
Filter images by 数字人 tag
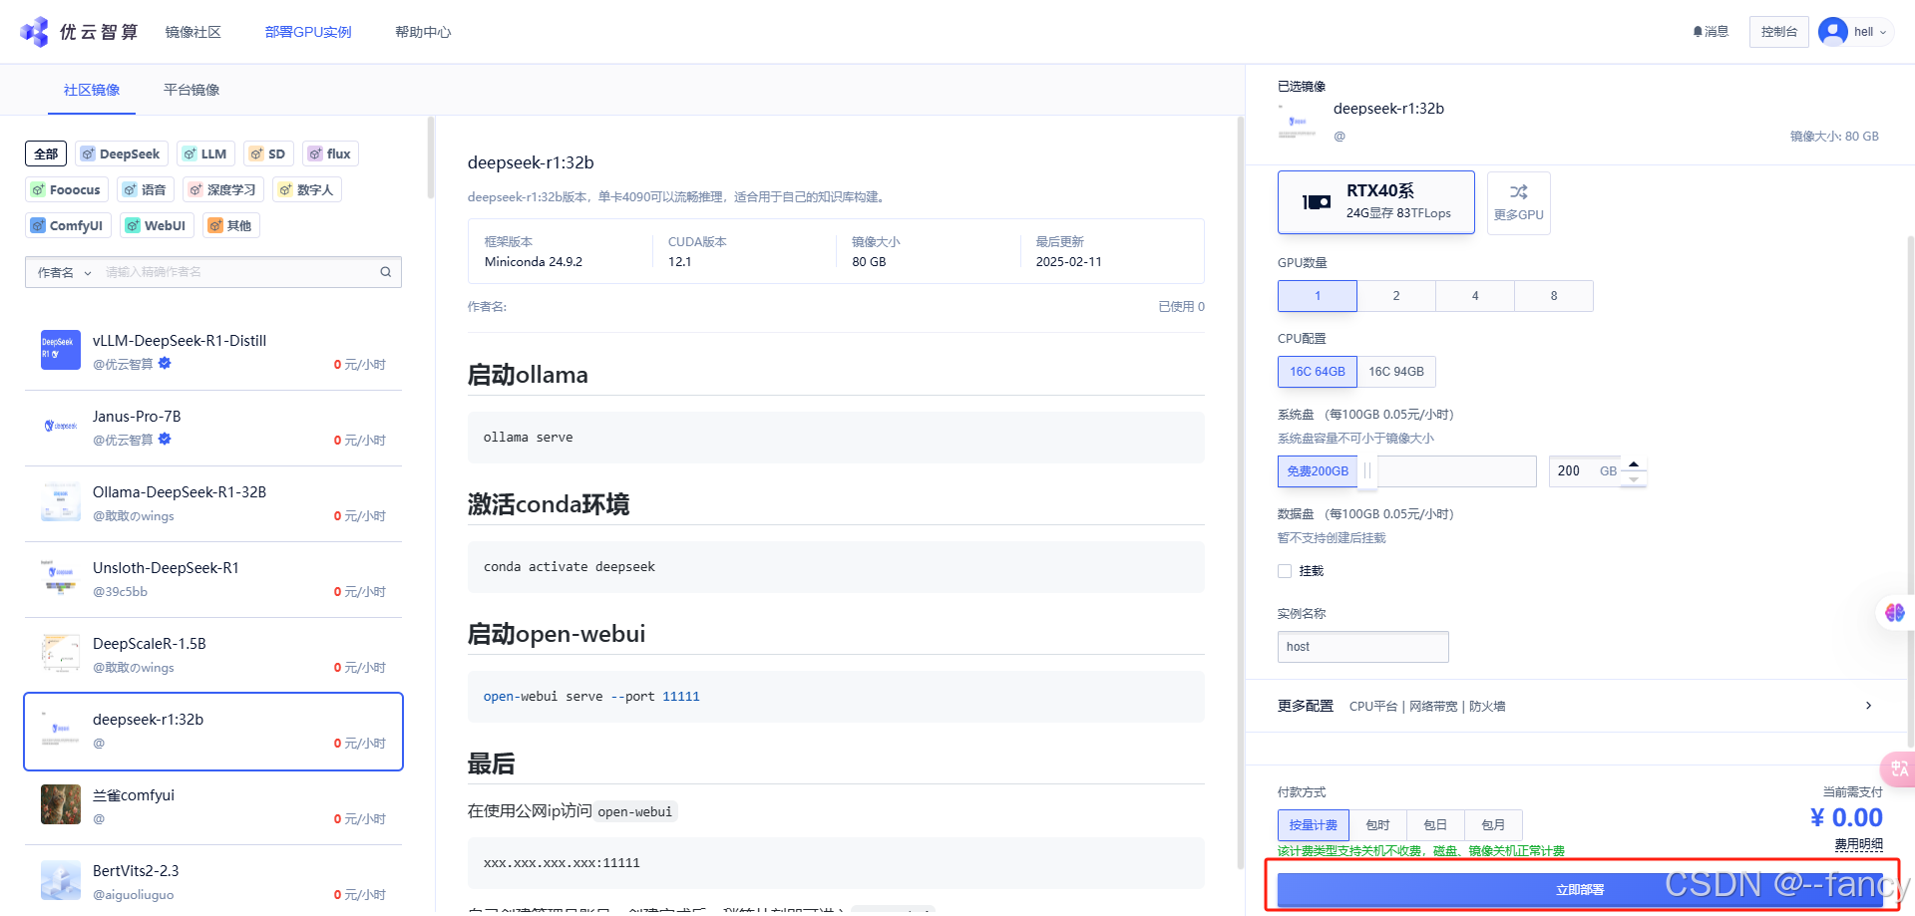coord(307,189)
